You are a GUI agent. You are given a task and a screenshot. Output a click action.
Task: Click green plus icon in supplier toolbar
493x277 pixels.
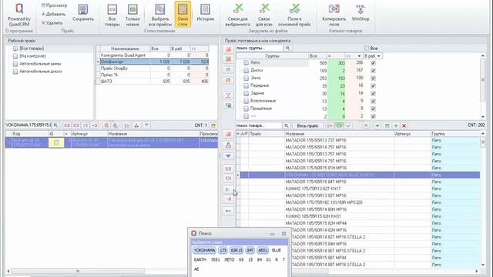(x=396, y=125)
